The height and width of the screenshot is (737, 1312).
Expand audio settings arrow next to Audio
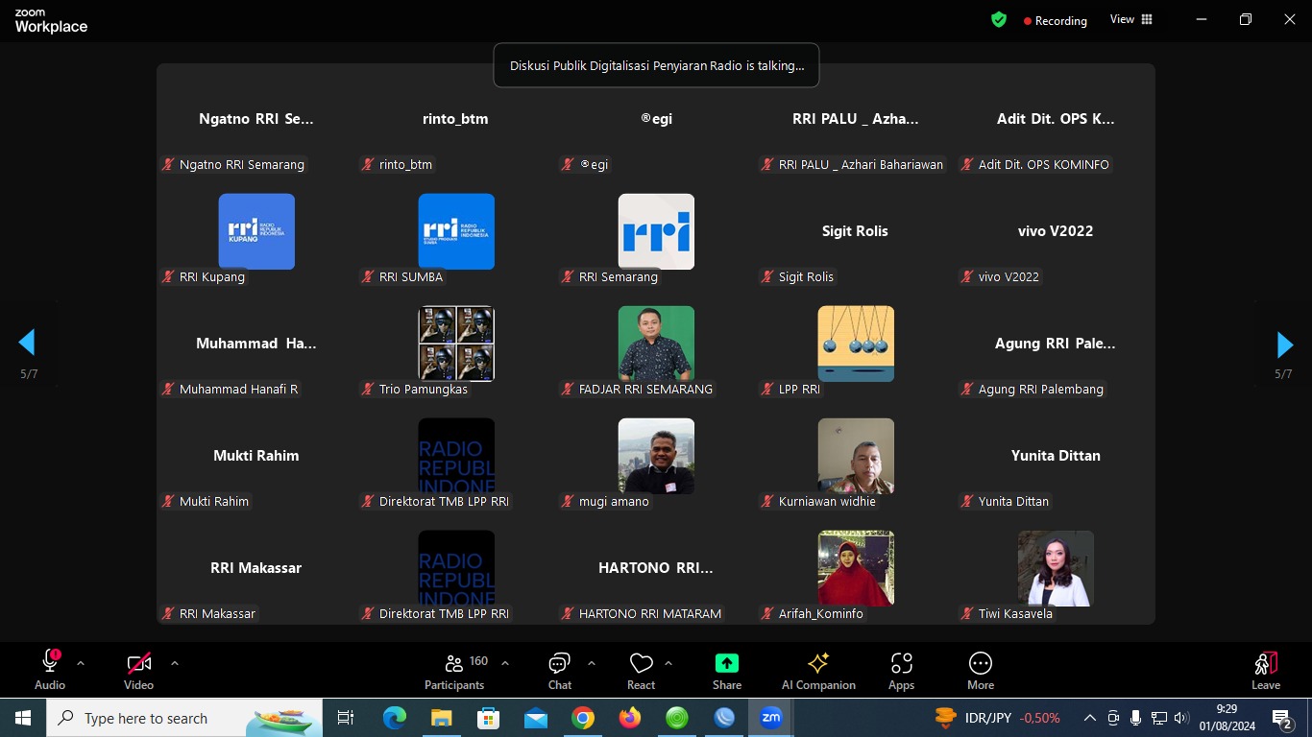81,663
